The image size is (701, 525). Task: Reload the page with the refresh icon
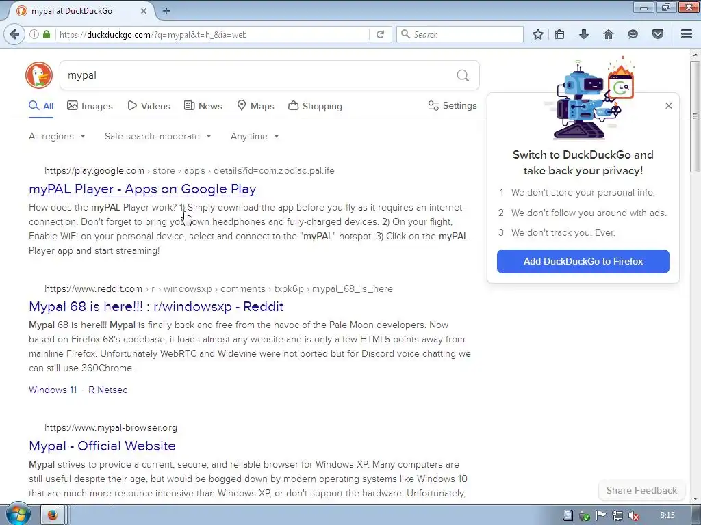[380, 34]
